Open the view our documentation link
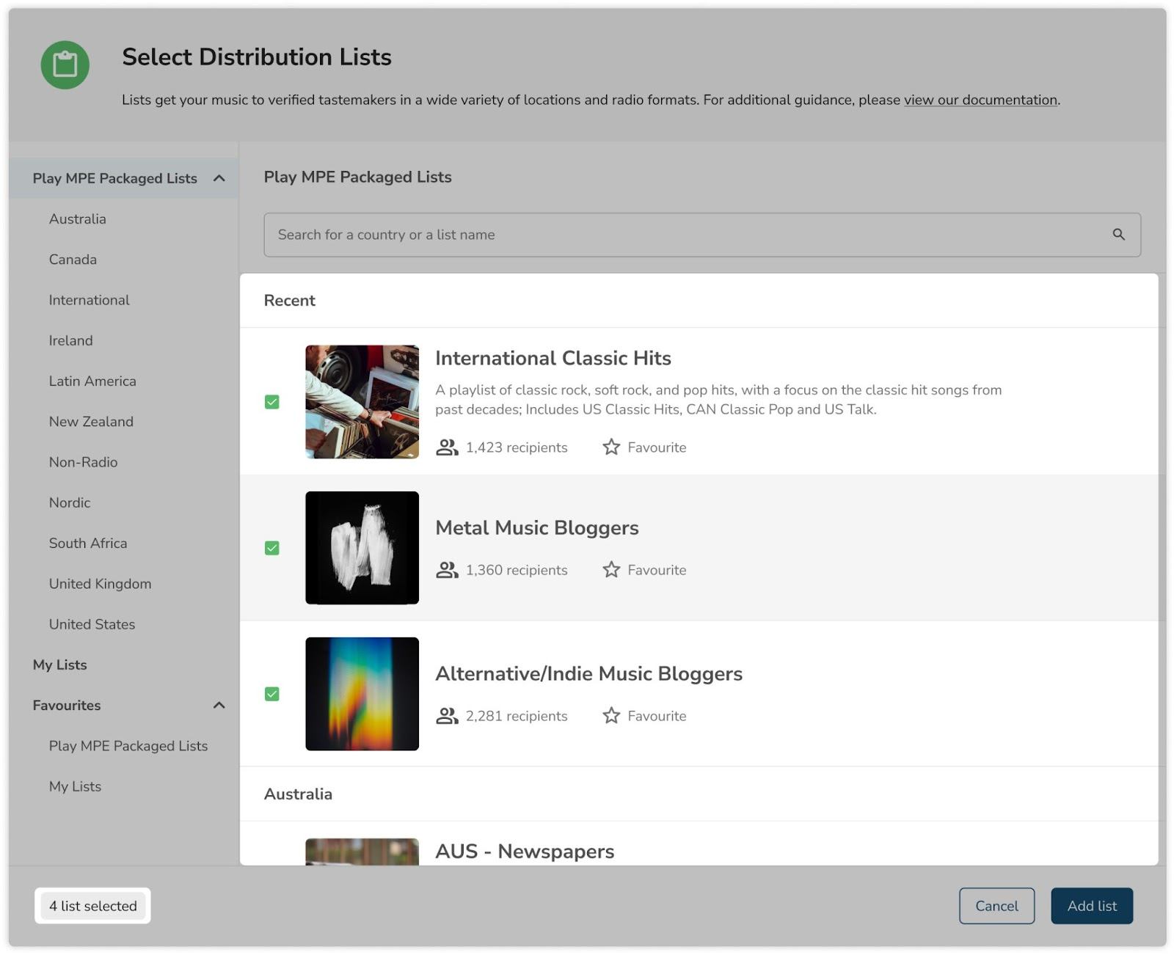Viewport: 1174px width, 955px height. tap(980, 100)
